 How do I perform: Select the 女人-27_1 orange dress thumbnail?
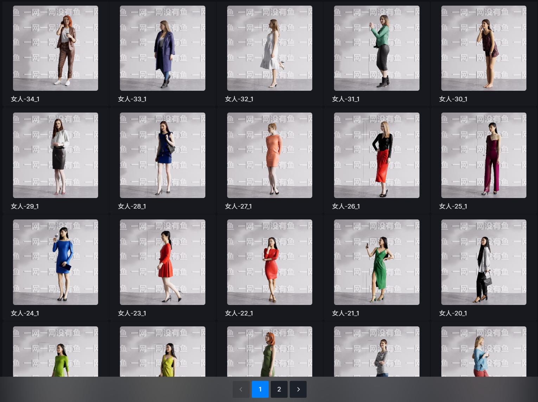click(270, 155)
